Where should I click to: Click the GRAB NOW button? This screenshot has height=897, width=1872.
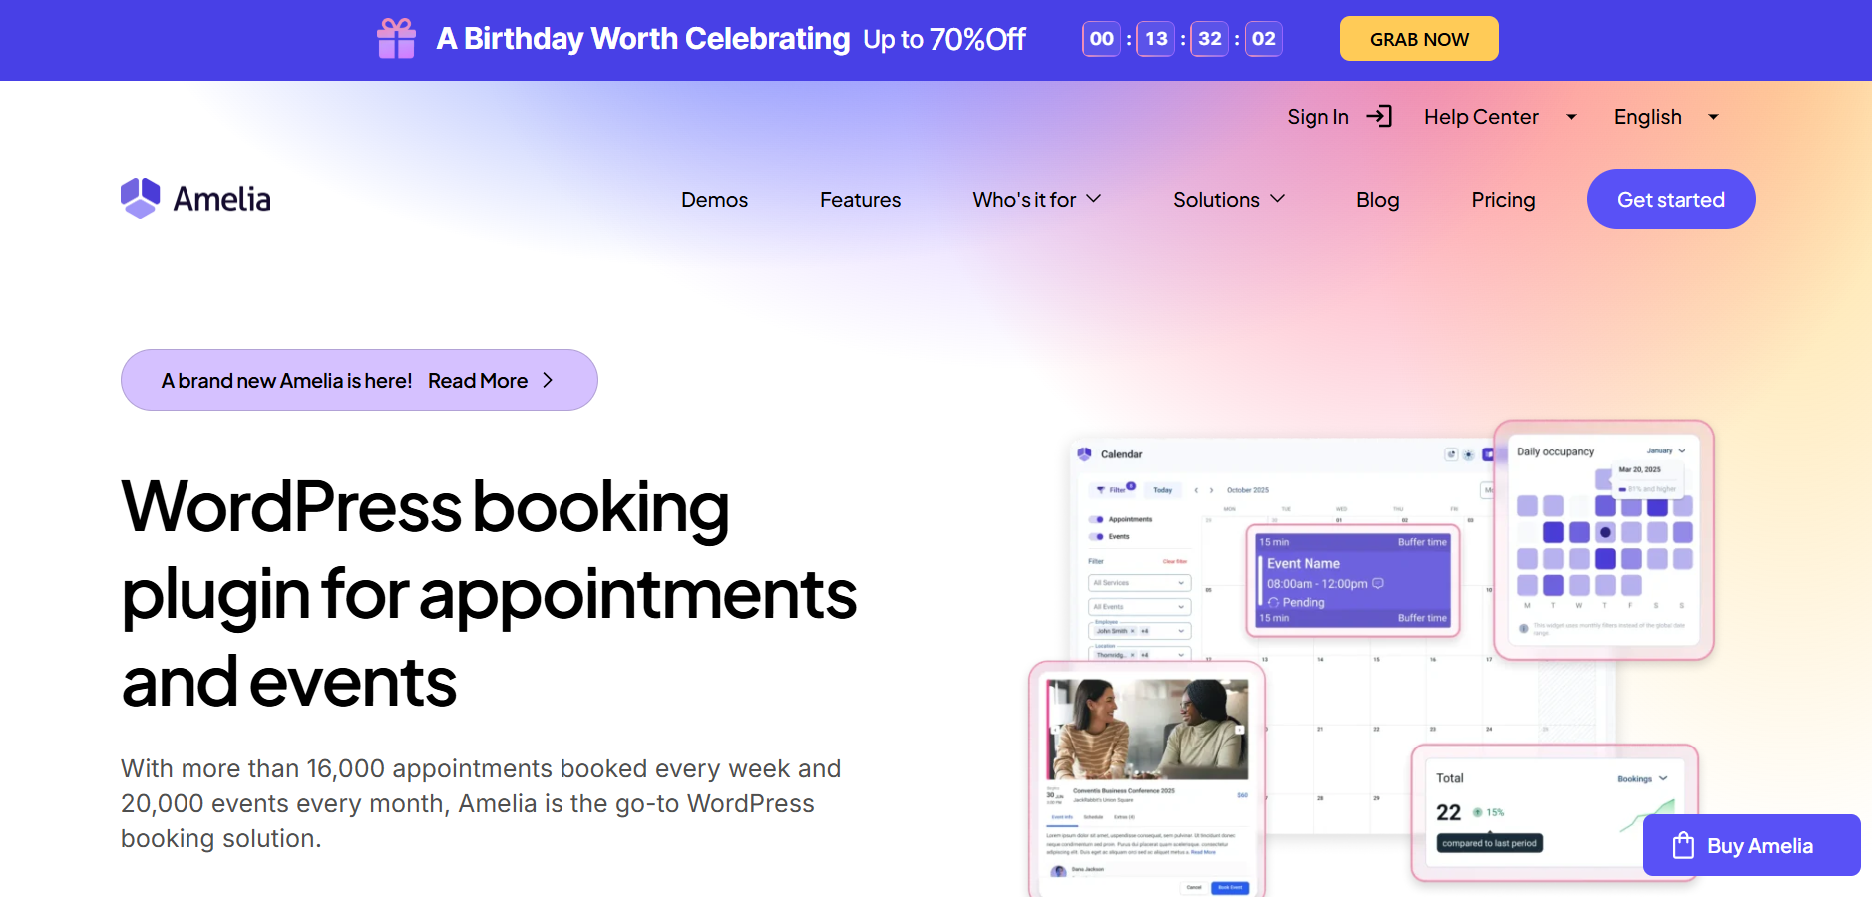pos(1419,39)
